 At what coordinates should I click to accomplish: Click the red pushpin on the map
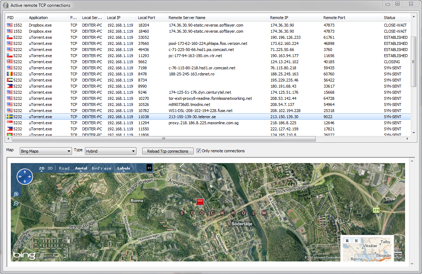[200, 202]
